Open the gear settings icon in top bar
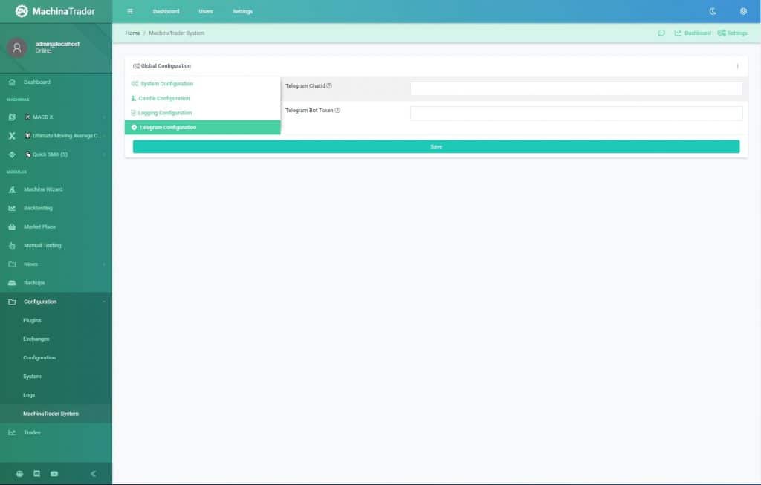The width and height of the screenshot is (761, 485). 743,11
